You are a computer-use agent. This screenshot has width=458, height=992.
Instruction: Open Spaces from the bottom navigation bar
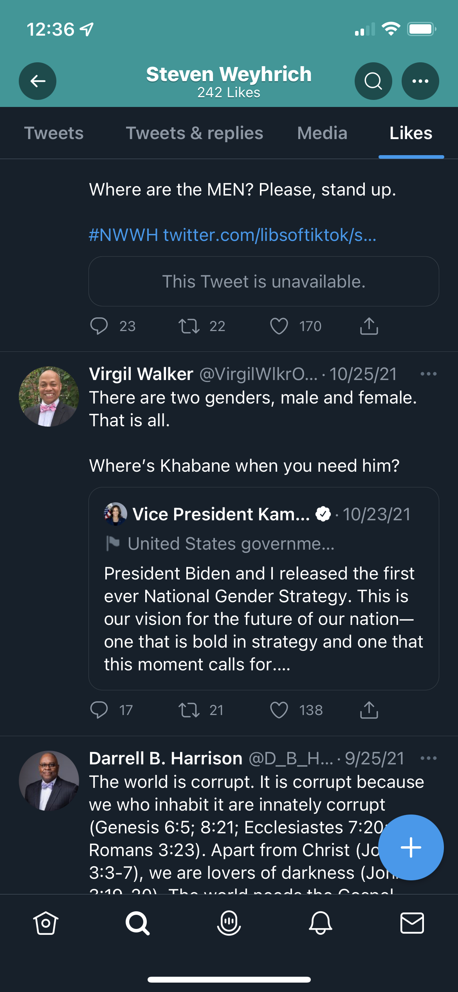(229, 923)
